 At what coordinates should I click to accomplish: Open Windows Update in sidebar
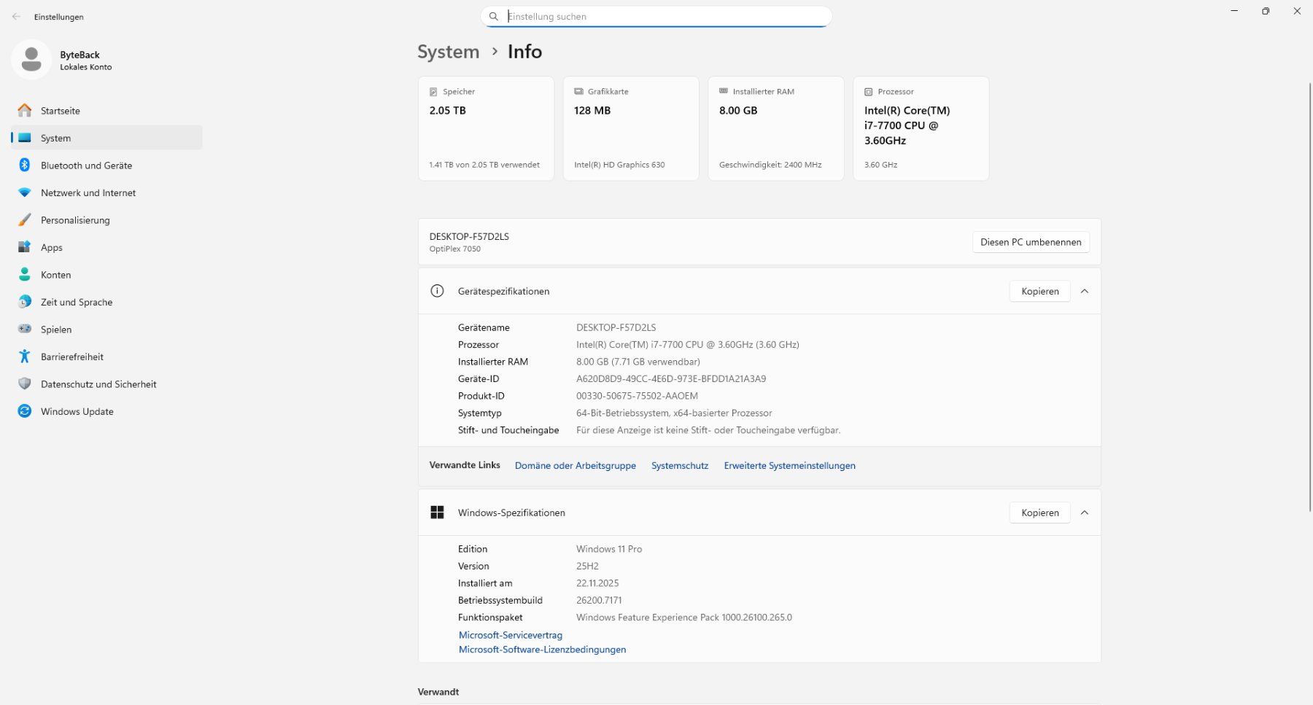(106, 411)
